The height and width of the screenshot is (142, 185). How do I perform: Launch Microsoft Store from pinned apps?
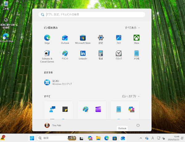pos(83,40)
